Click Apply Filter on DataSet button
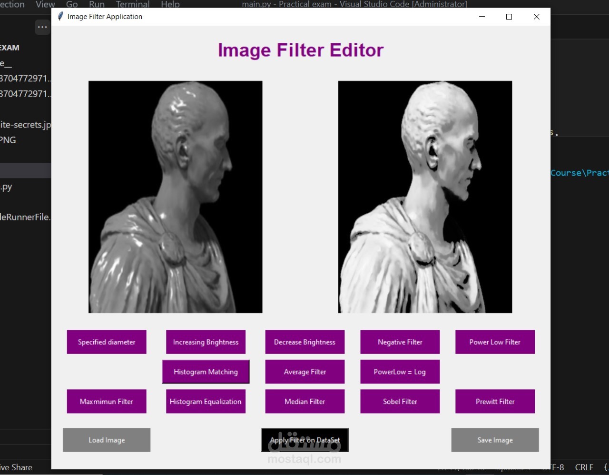 pyautogui.click(x=305, y=440)
